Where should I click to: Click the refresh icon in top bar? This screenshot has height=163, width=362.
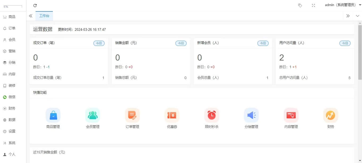[x=35, y=5]
